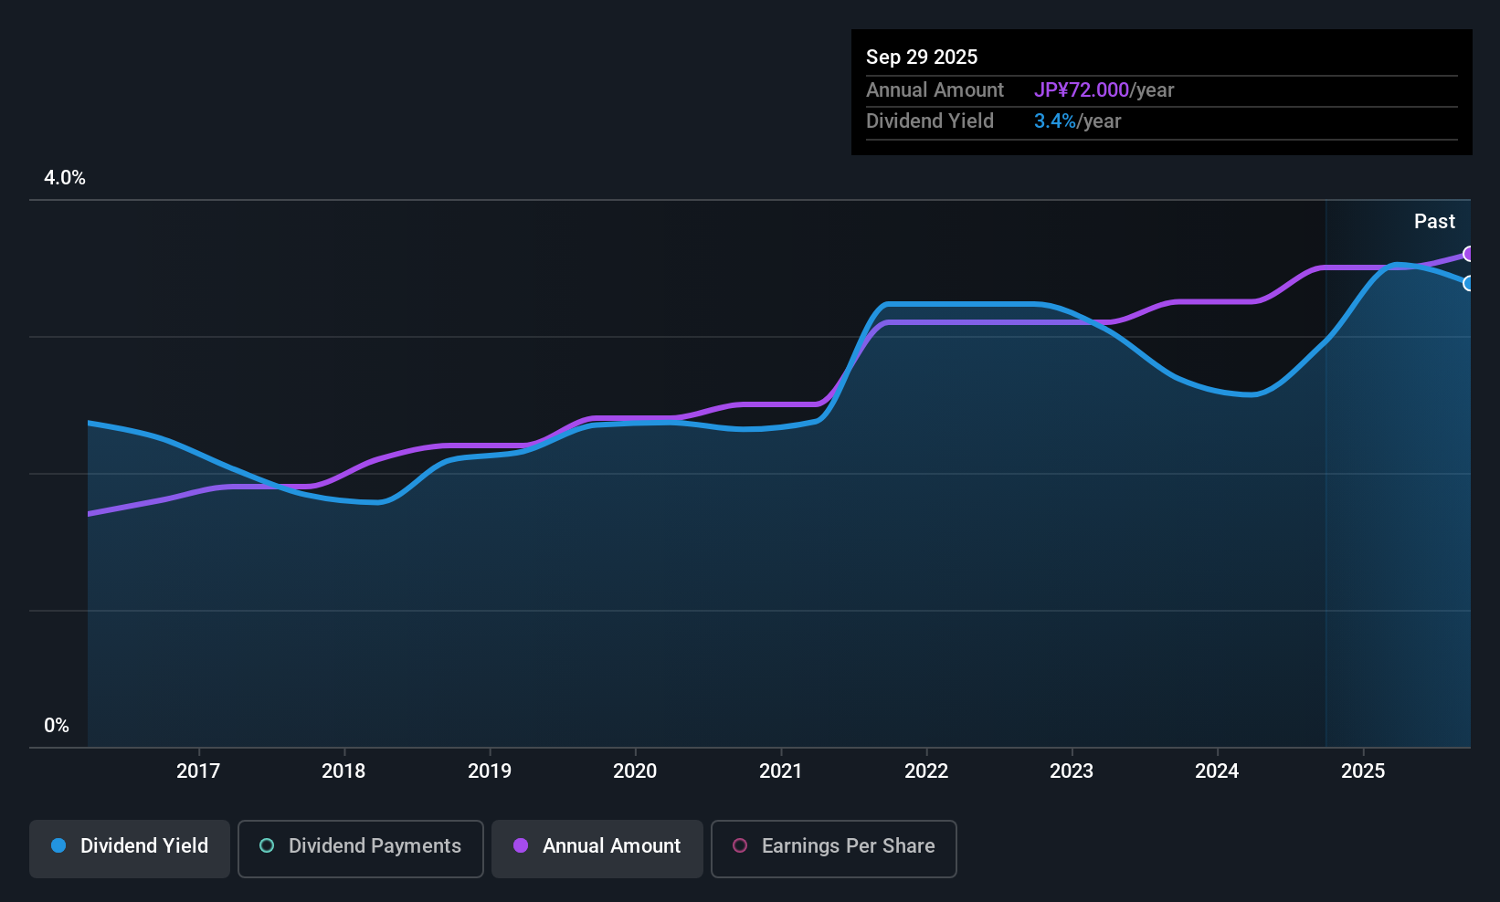The height and width of the screenshot is (902, 1500).
Task: Click the 2022 year tick label
Action: coord(926,771)
